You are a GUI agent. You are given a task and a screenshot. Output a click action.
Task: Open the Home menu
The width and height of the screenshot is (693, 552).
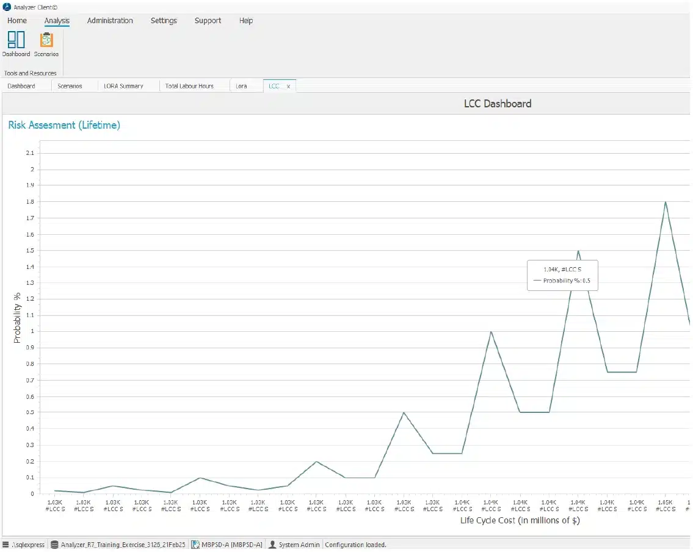[17, 21]
